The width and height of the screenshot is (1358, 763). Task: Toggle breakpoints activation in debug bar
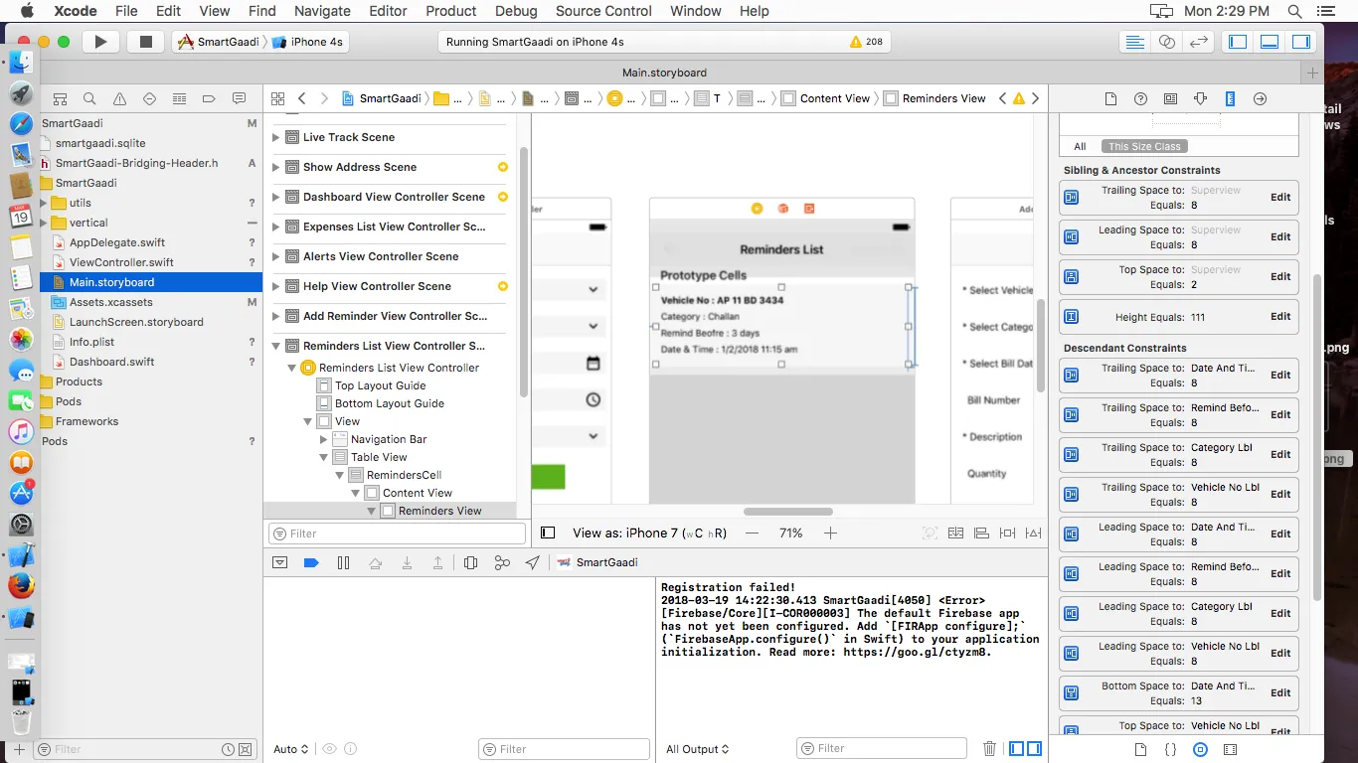click(x=311, y=562)
